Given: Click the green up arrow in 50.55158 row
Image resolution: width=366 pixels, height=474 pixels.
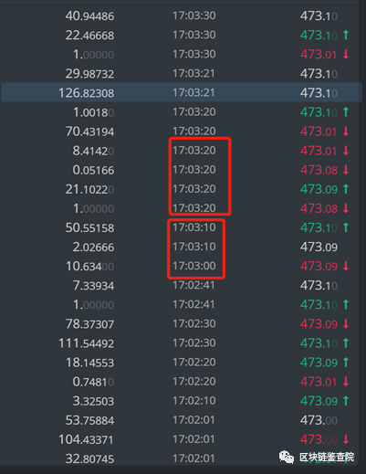Looking at the screenshot, I should (x=346, y=227).
